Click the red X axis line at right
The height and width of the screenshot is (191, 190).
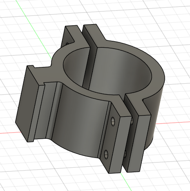[x=173, y=123]
